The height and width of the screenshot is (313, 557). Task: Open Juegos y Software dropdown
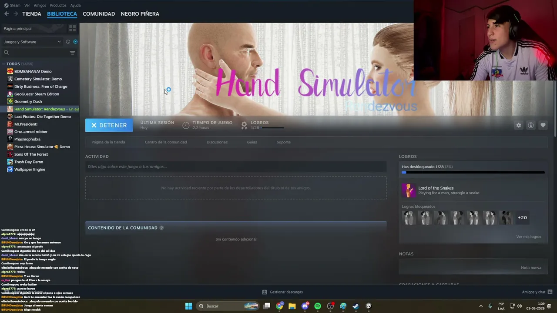pyautogui.click(x=32, y=42)
